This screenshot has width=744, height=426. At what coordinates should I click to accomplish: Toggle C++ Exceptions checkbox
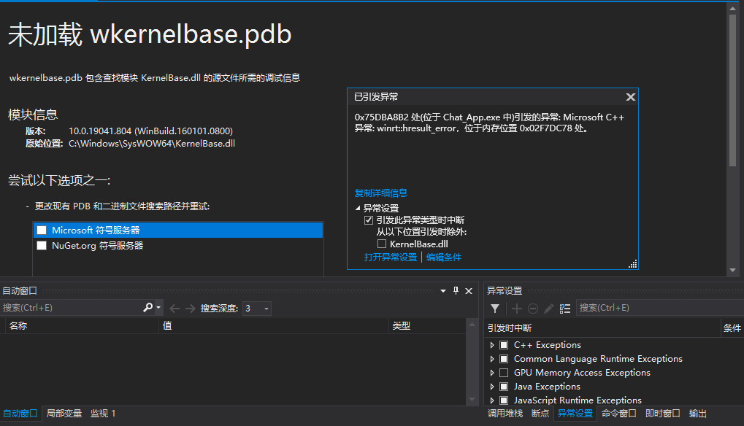504,345
